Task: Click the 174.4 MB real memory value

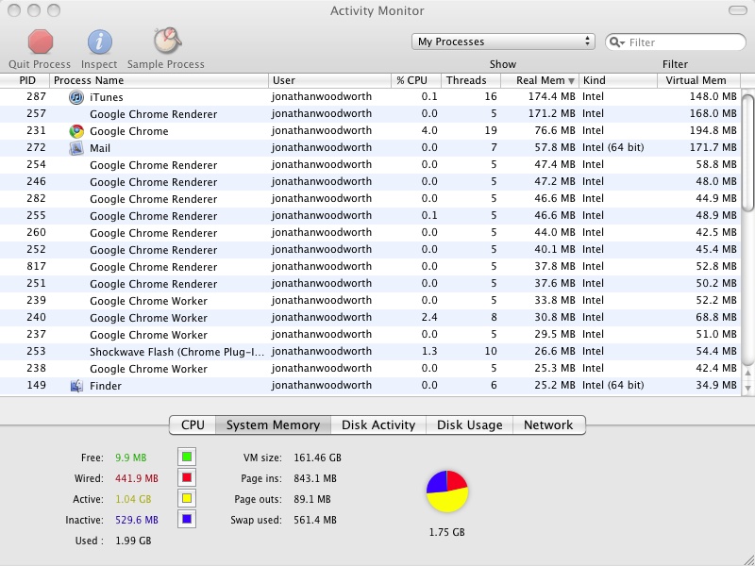Action: 552,97
